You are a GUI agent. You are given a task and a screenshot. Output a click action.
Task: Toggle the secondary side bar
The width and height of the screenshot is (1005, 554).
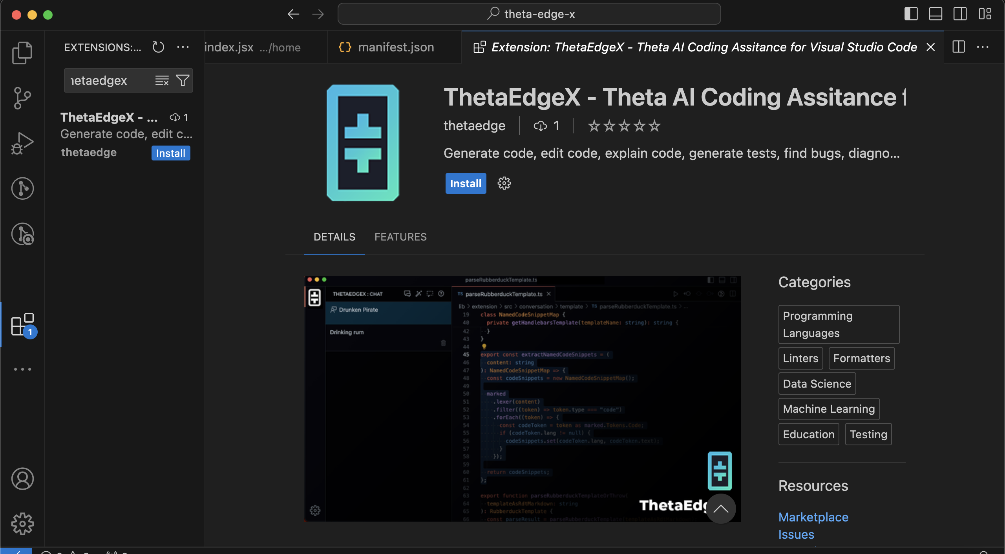coord(960,14)
